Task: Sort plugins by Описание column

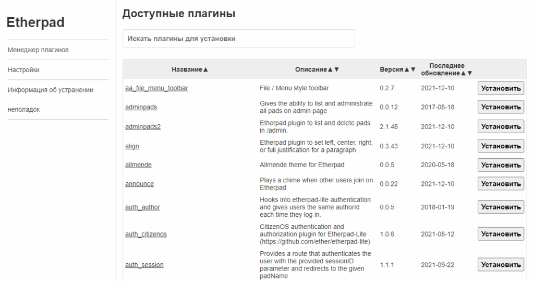Action: click(317, 69)
